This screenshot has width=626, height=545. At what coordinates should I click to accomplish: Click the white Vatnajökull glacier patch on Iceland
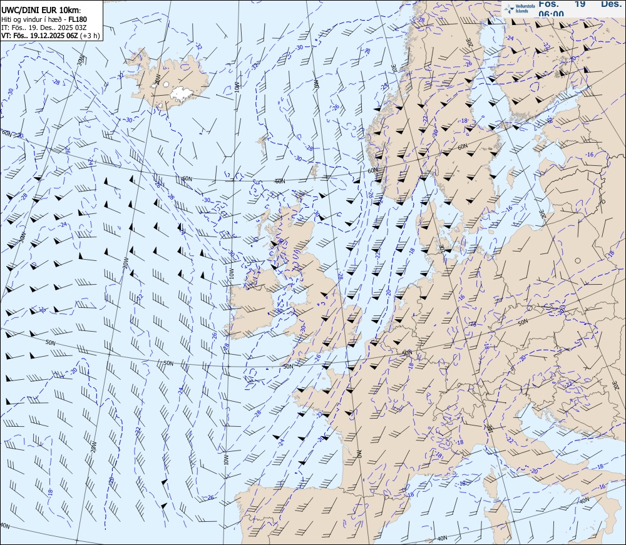tap(182, 93)
